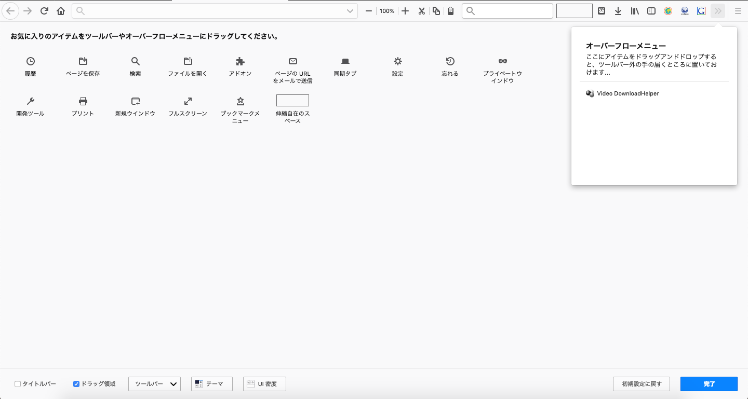Viewport: 748px width, 399px height.
Task: Click the 完了 (Done) button
Action: coord(709,384)
